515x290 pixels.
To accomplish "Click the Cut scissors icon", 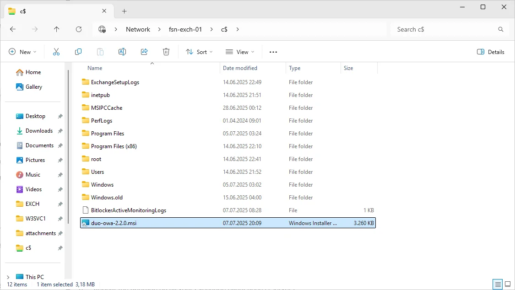I will pos(56,52).
